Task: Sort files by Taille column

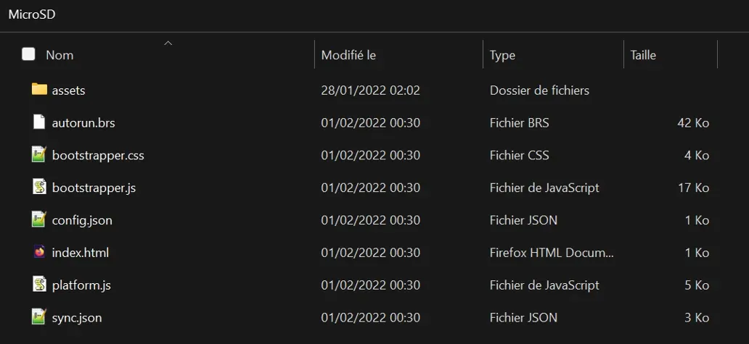Action: tap(643, 55)
